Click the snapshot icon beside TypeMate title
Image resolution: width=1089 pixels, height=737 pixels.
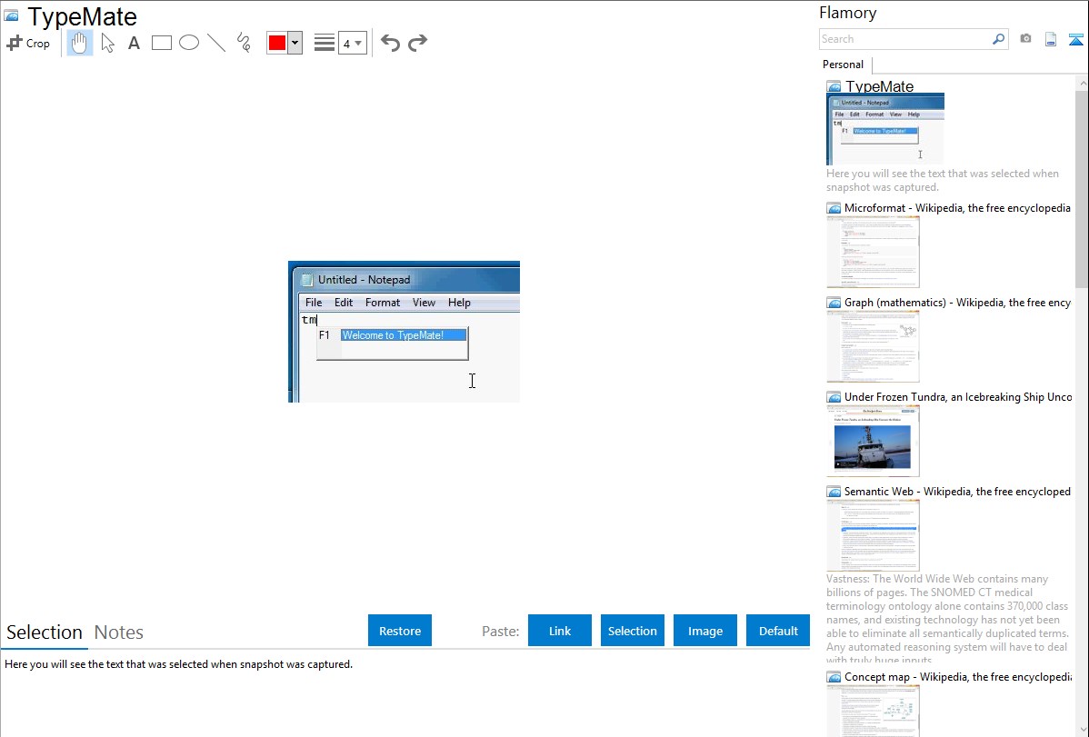click(x=11, y=15)
